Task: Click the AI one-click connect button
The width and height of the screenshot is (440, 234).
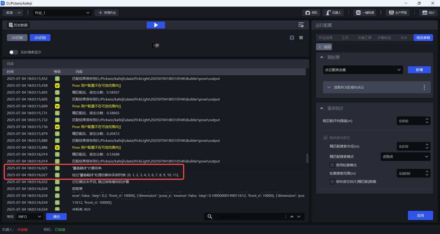Action: [x=365, y=13]
